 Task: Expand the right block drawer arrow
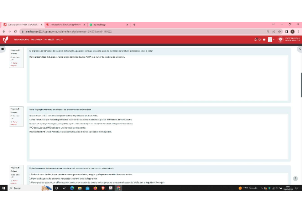click(300, 49)
